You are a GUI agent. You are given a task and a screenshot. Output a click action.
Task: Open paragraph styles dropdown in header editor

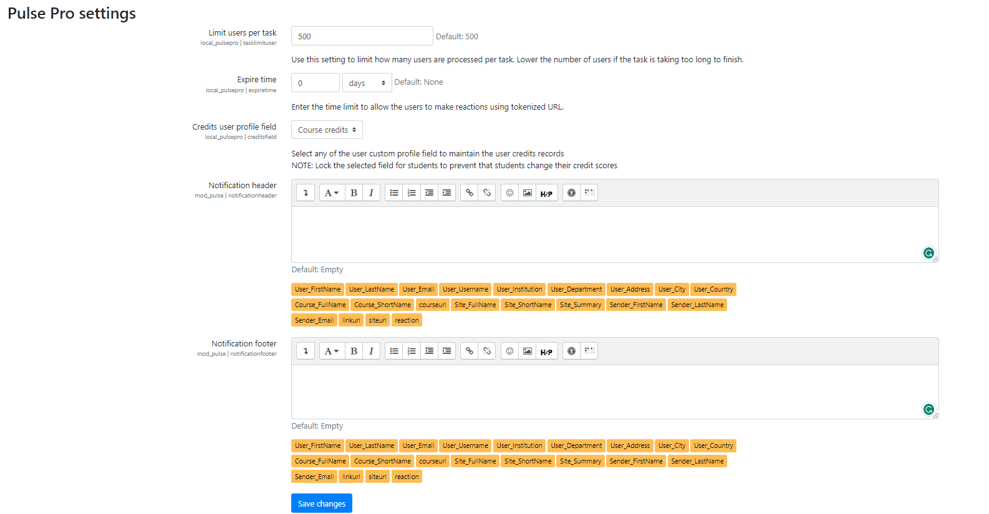tap(331, 193)
